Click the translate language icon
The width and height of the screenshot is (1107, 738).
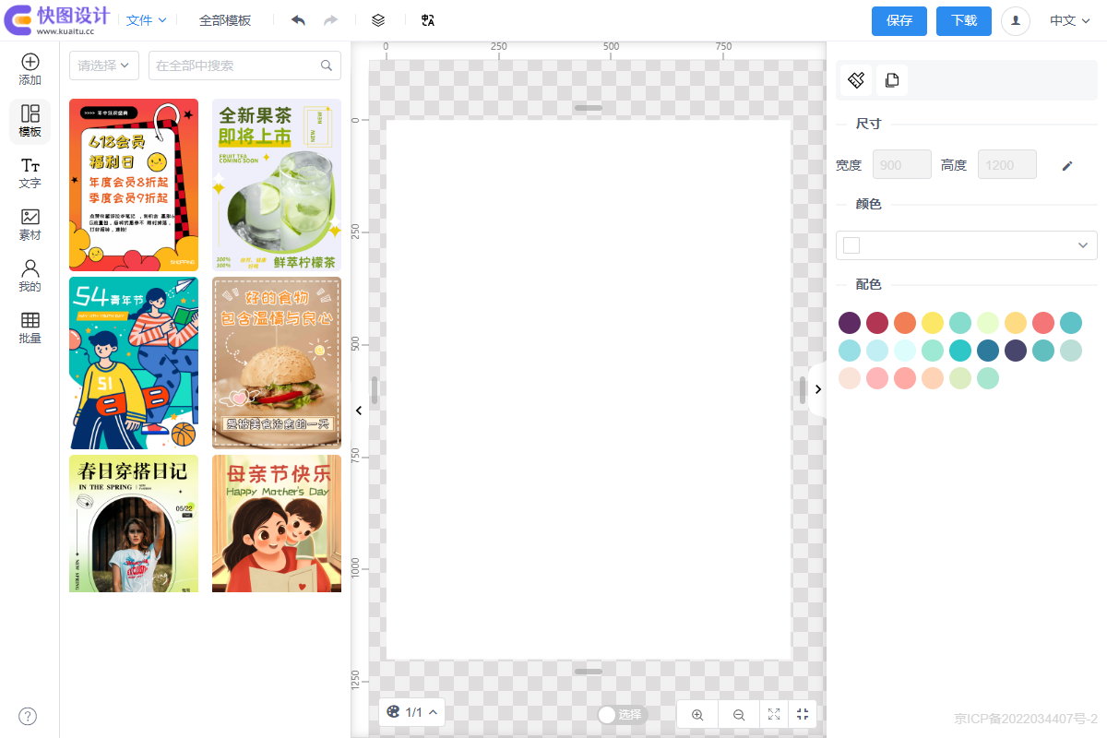point(427,20)
